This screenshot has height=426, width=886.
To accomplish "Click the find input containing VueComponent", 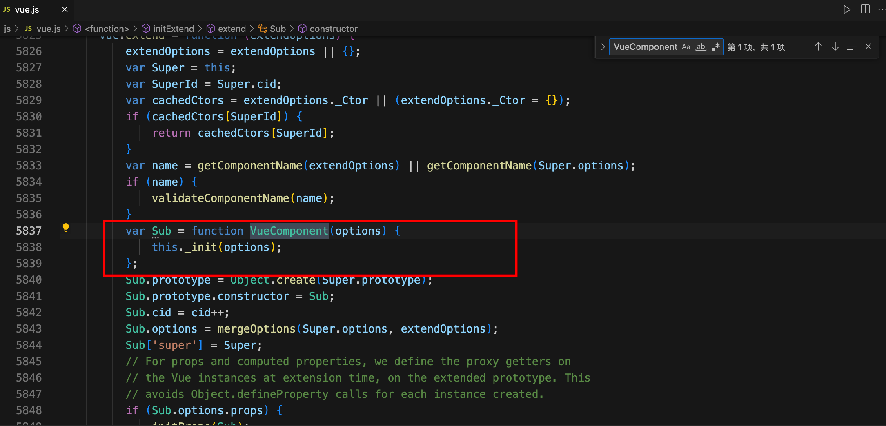I will pyautogui.click(x=645, y=47).
